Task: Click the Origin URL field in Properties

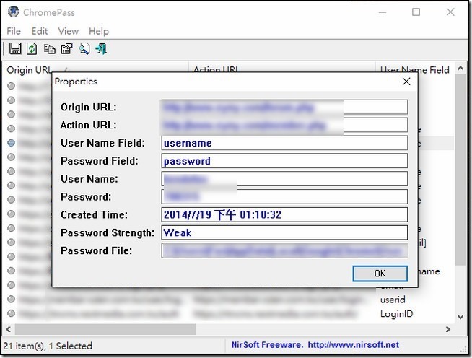Action: pos(284,107)
